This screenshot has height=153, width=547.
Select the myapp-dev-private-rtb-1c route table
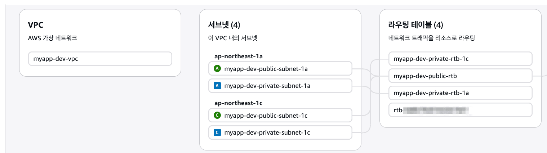coord(431,59)
